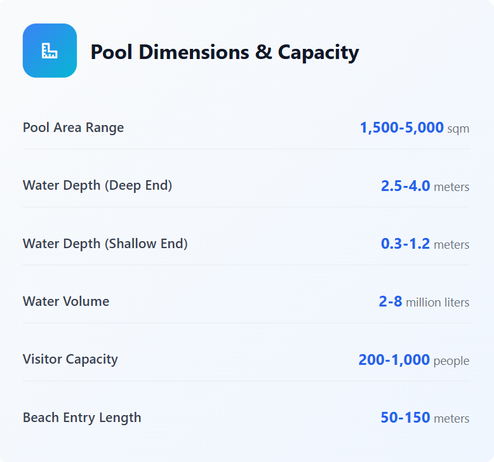Select the Water Depth (Deep End) label
The width and height of the screenshot is (494, 462).
coord(97,185)
